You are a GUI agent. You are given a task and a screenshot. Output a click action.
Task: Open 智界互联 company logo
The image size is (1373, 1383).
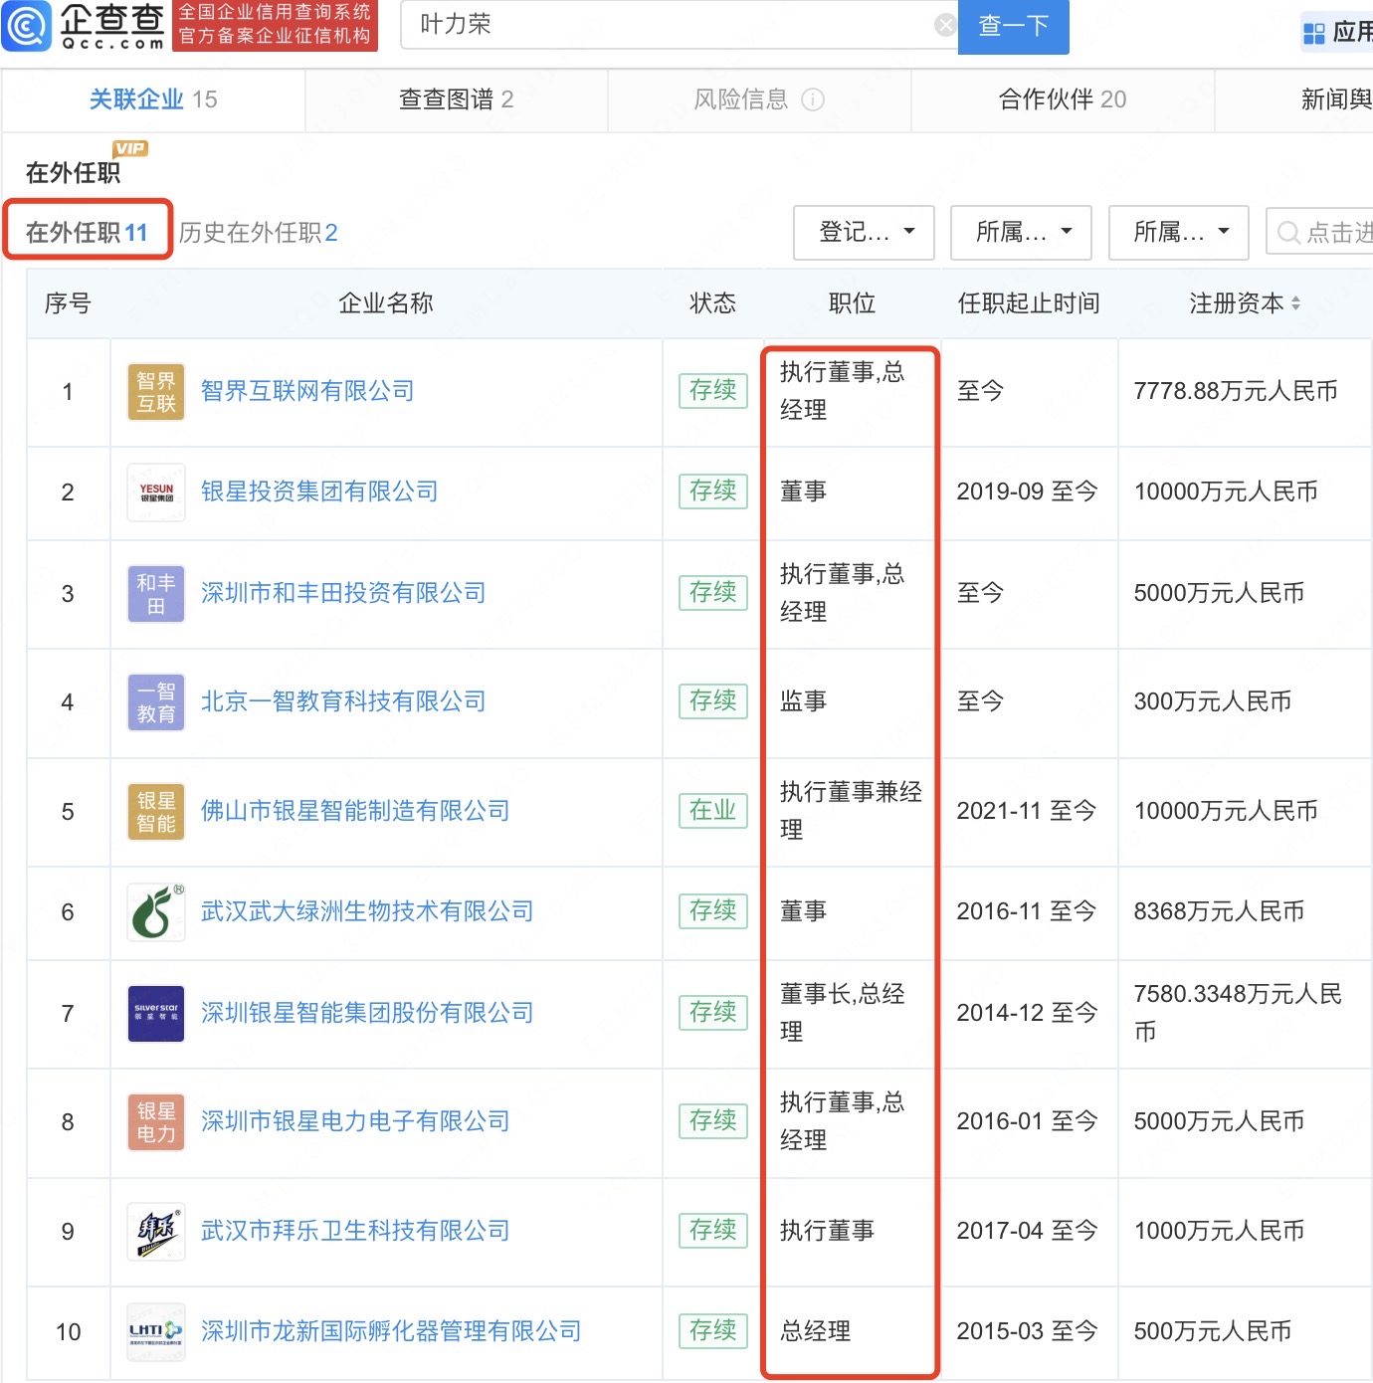pyautogui.click(x=156, y=392)
